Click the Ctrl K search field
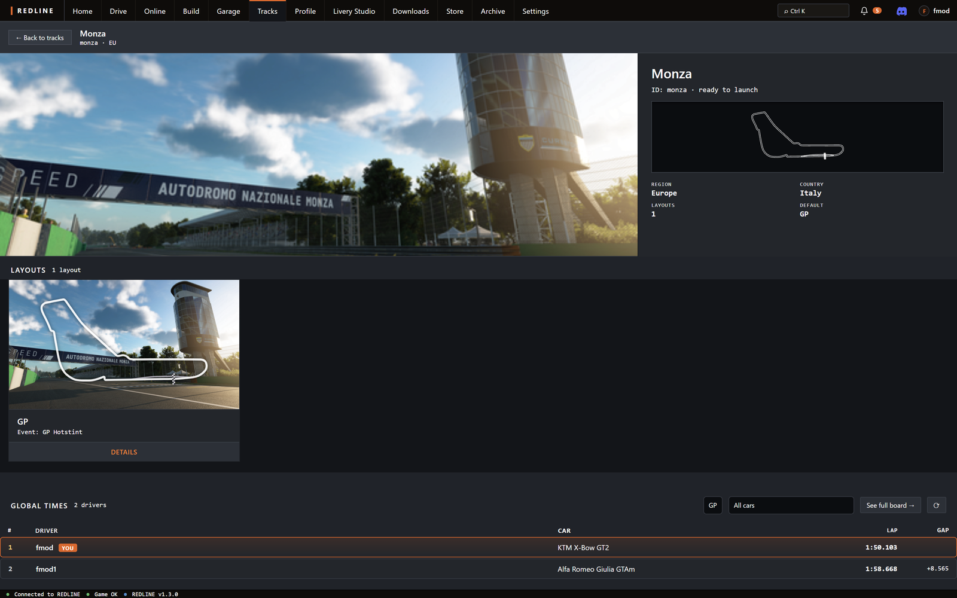Screen dimensions: 957x598 tap(813, 11)
